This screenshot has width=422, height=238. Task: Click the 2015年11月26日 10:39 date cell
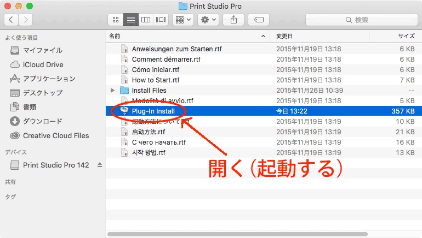click(310, 90)
